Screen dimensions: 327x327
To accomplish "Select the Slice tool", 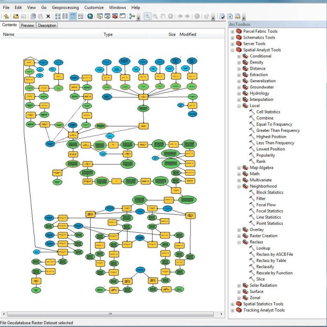I will tap(260, 279).
